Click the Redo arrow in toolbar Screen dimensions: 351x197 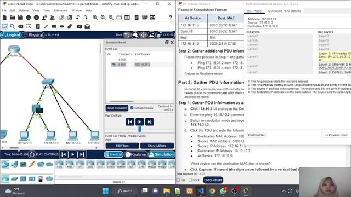pyautogui.click(x=86, y=18)
